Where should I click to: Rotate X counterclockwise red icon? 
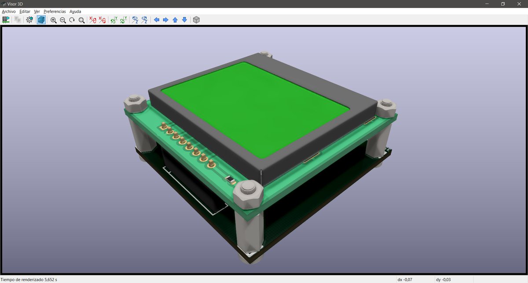(102, 20)
